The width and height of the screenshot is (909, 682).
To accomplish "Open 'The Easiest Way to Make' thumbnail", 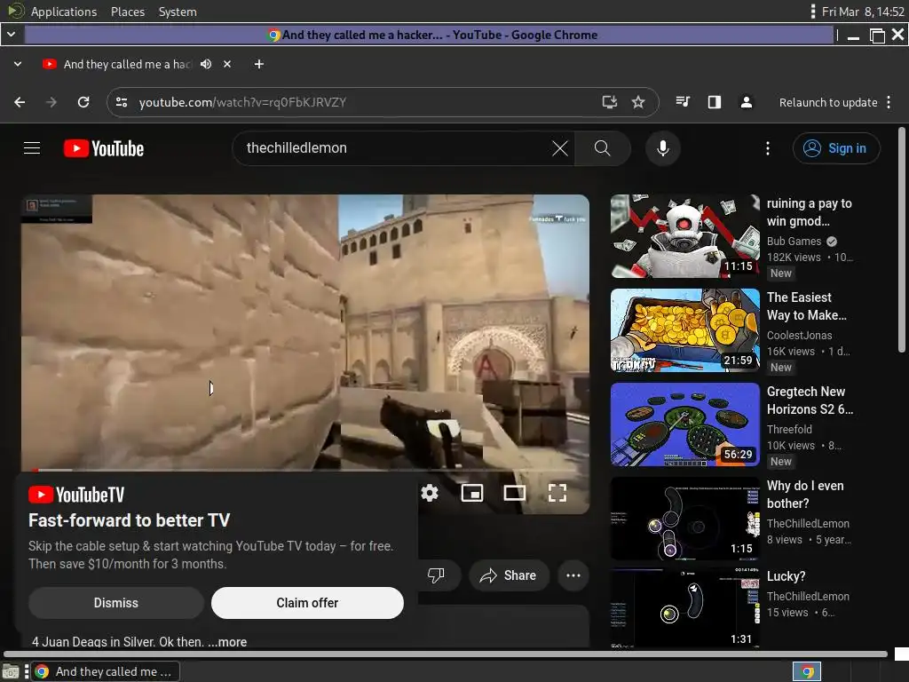I will pos(684,330).
